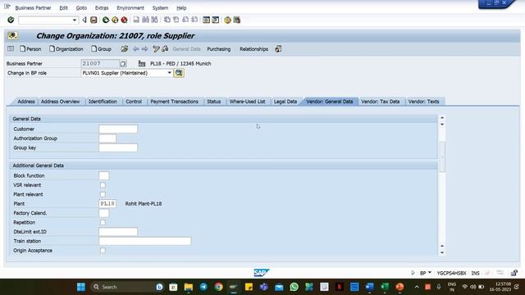Open the Environment menu
Image resolution: width=525 pixels, height=295 pixels.
(130, 7)
